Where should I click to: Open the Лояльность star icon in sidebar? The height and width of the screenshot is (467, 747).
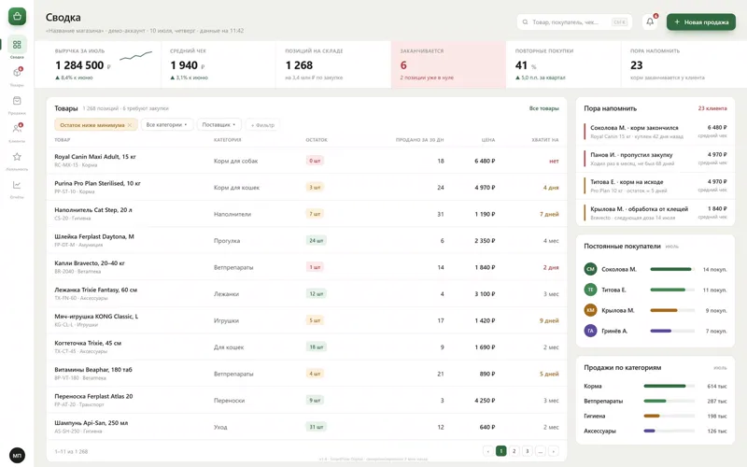click(x=17, y=157)
